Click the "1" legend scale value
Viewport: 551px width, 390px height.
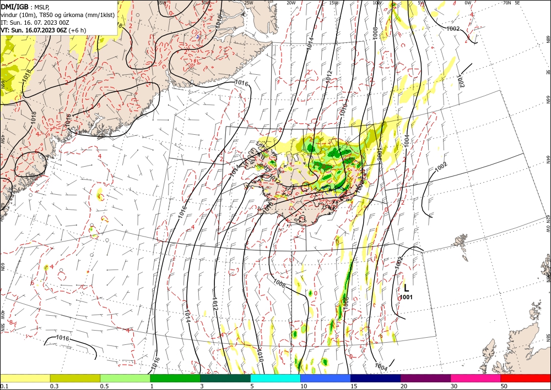(x=152, y=386)
